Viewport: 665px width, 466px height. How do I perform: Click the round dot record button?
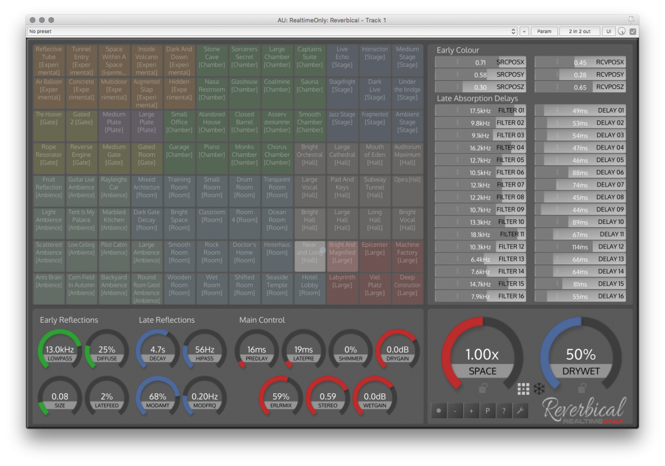(439, 411)
